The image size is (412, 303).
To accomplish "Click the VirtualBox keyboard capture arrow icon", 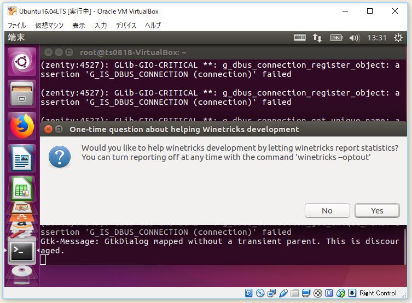I will (x=352, y=293).
